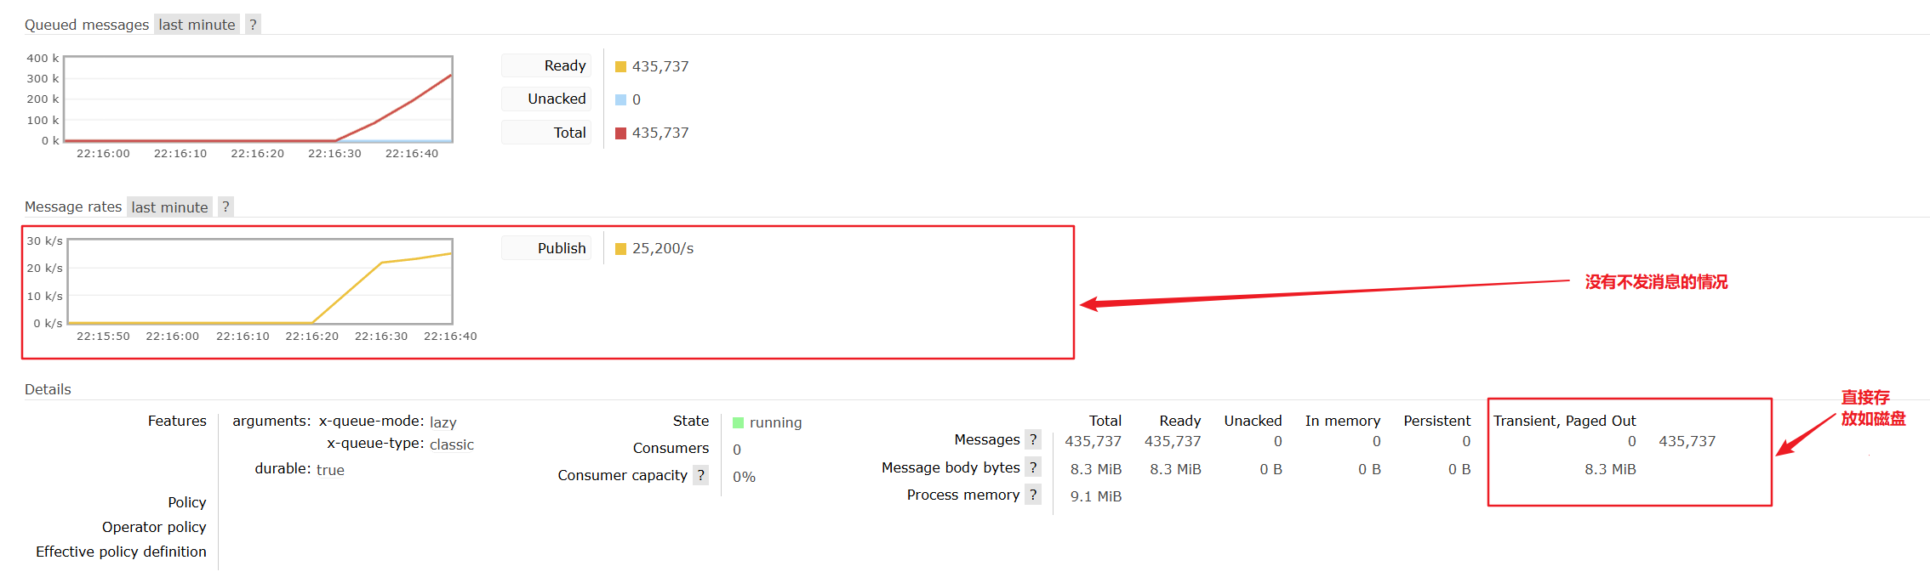Screen dimensions: 1930x583
Task: Click the help icon beside Queued messages
Action: click(253, 25)
